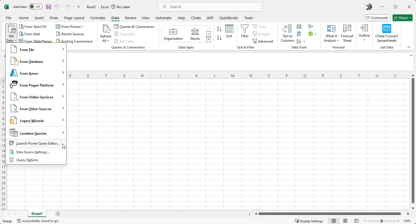Screen dimensions: 416x224
Task: Expand the Outline dropdown
Action: pyautogui.click(x=364, y=33)
